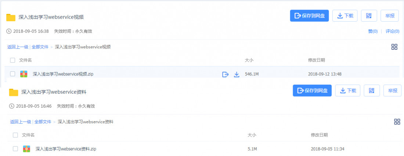The image size is (404, 156).
Task: Select all files checkbox in top panel
Action: 12,60
